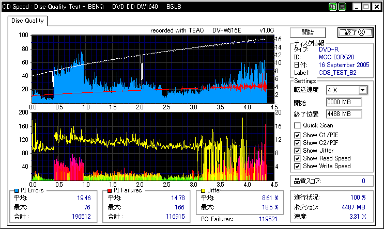This screenshot has height=229, width=384.
Task: Click the PI Errors total 196512
Action: (81, 217)
